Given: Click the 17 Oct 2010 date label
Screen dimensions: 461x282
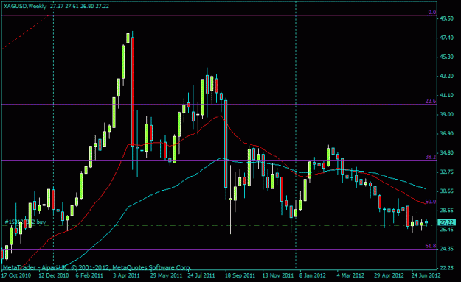Looking at the screenshot, I should 16,275.
